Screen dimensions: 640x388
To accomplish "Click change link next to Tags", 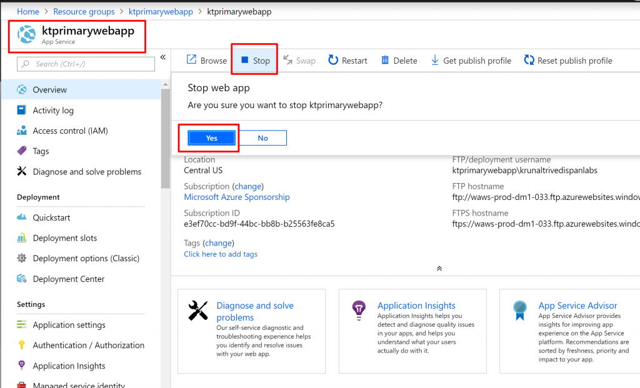I will point(218,243).
